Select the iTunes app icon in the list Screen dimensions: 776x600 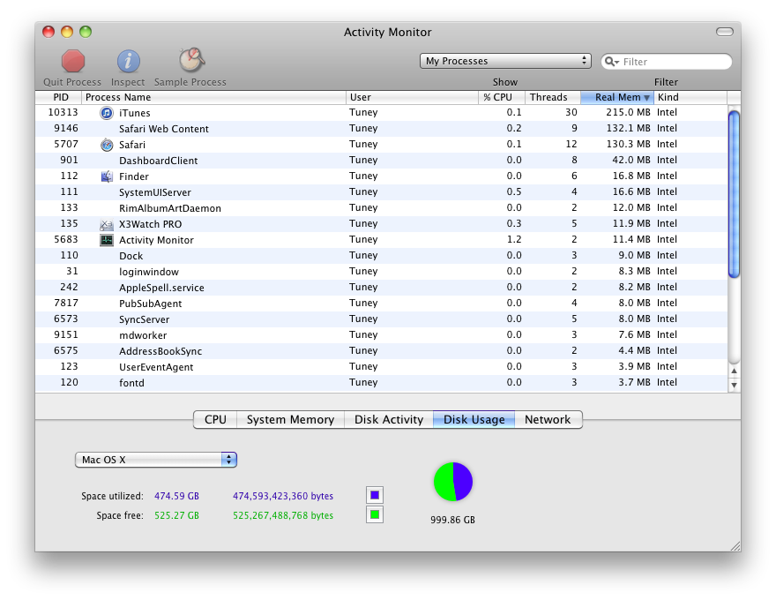[x=107, y=113]
